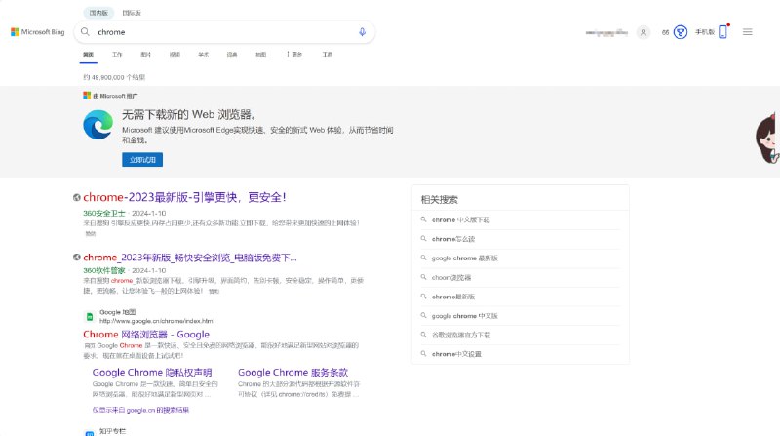Click the 约 49,900,000 个结果 count text
This screenshot has width=780, height=436.
coord(114,77)
